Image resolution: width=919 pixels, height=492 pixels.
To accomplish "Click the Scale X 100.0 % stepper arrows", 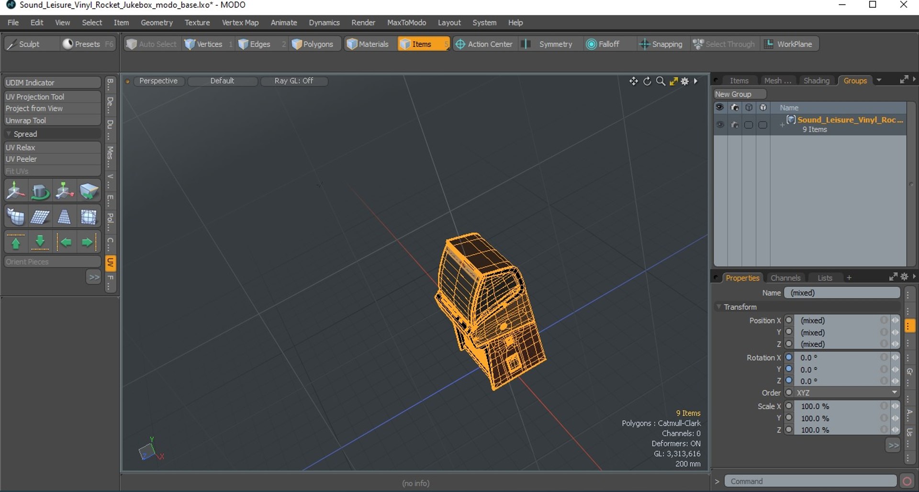I will (895, 406).
